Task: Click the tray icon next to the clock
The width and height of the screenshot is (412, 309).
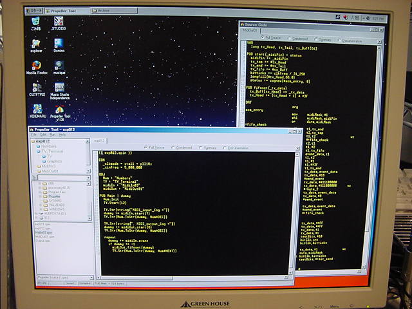Action: (368, 19)
